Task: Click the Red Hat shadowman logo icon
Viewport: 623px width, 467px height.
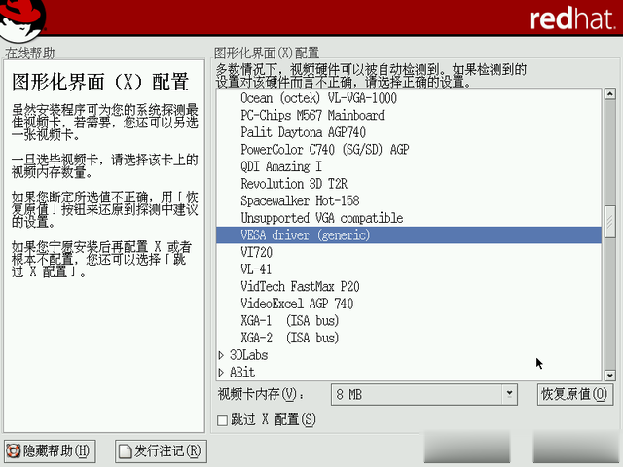Action: (21, 19)
